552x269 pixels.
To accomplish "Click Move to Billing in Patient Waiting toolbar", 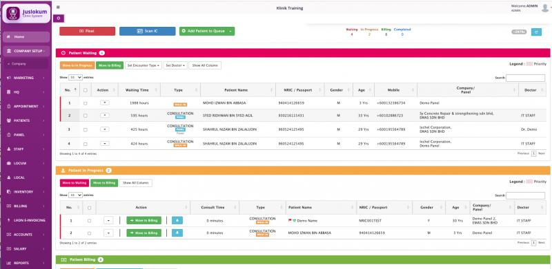I will tap(110, 65).
